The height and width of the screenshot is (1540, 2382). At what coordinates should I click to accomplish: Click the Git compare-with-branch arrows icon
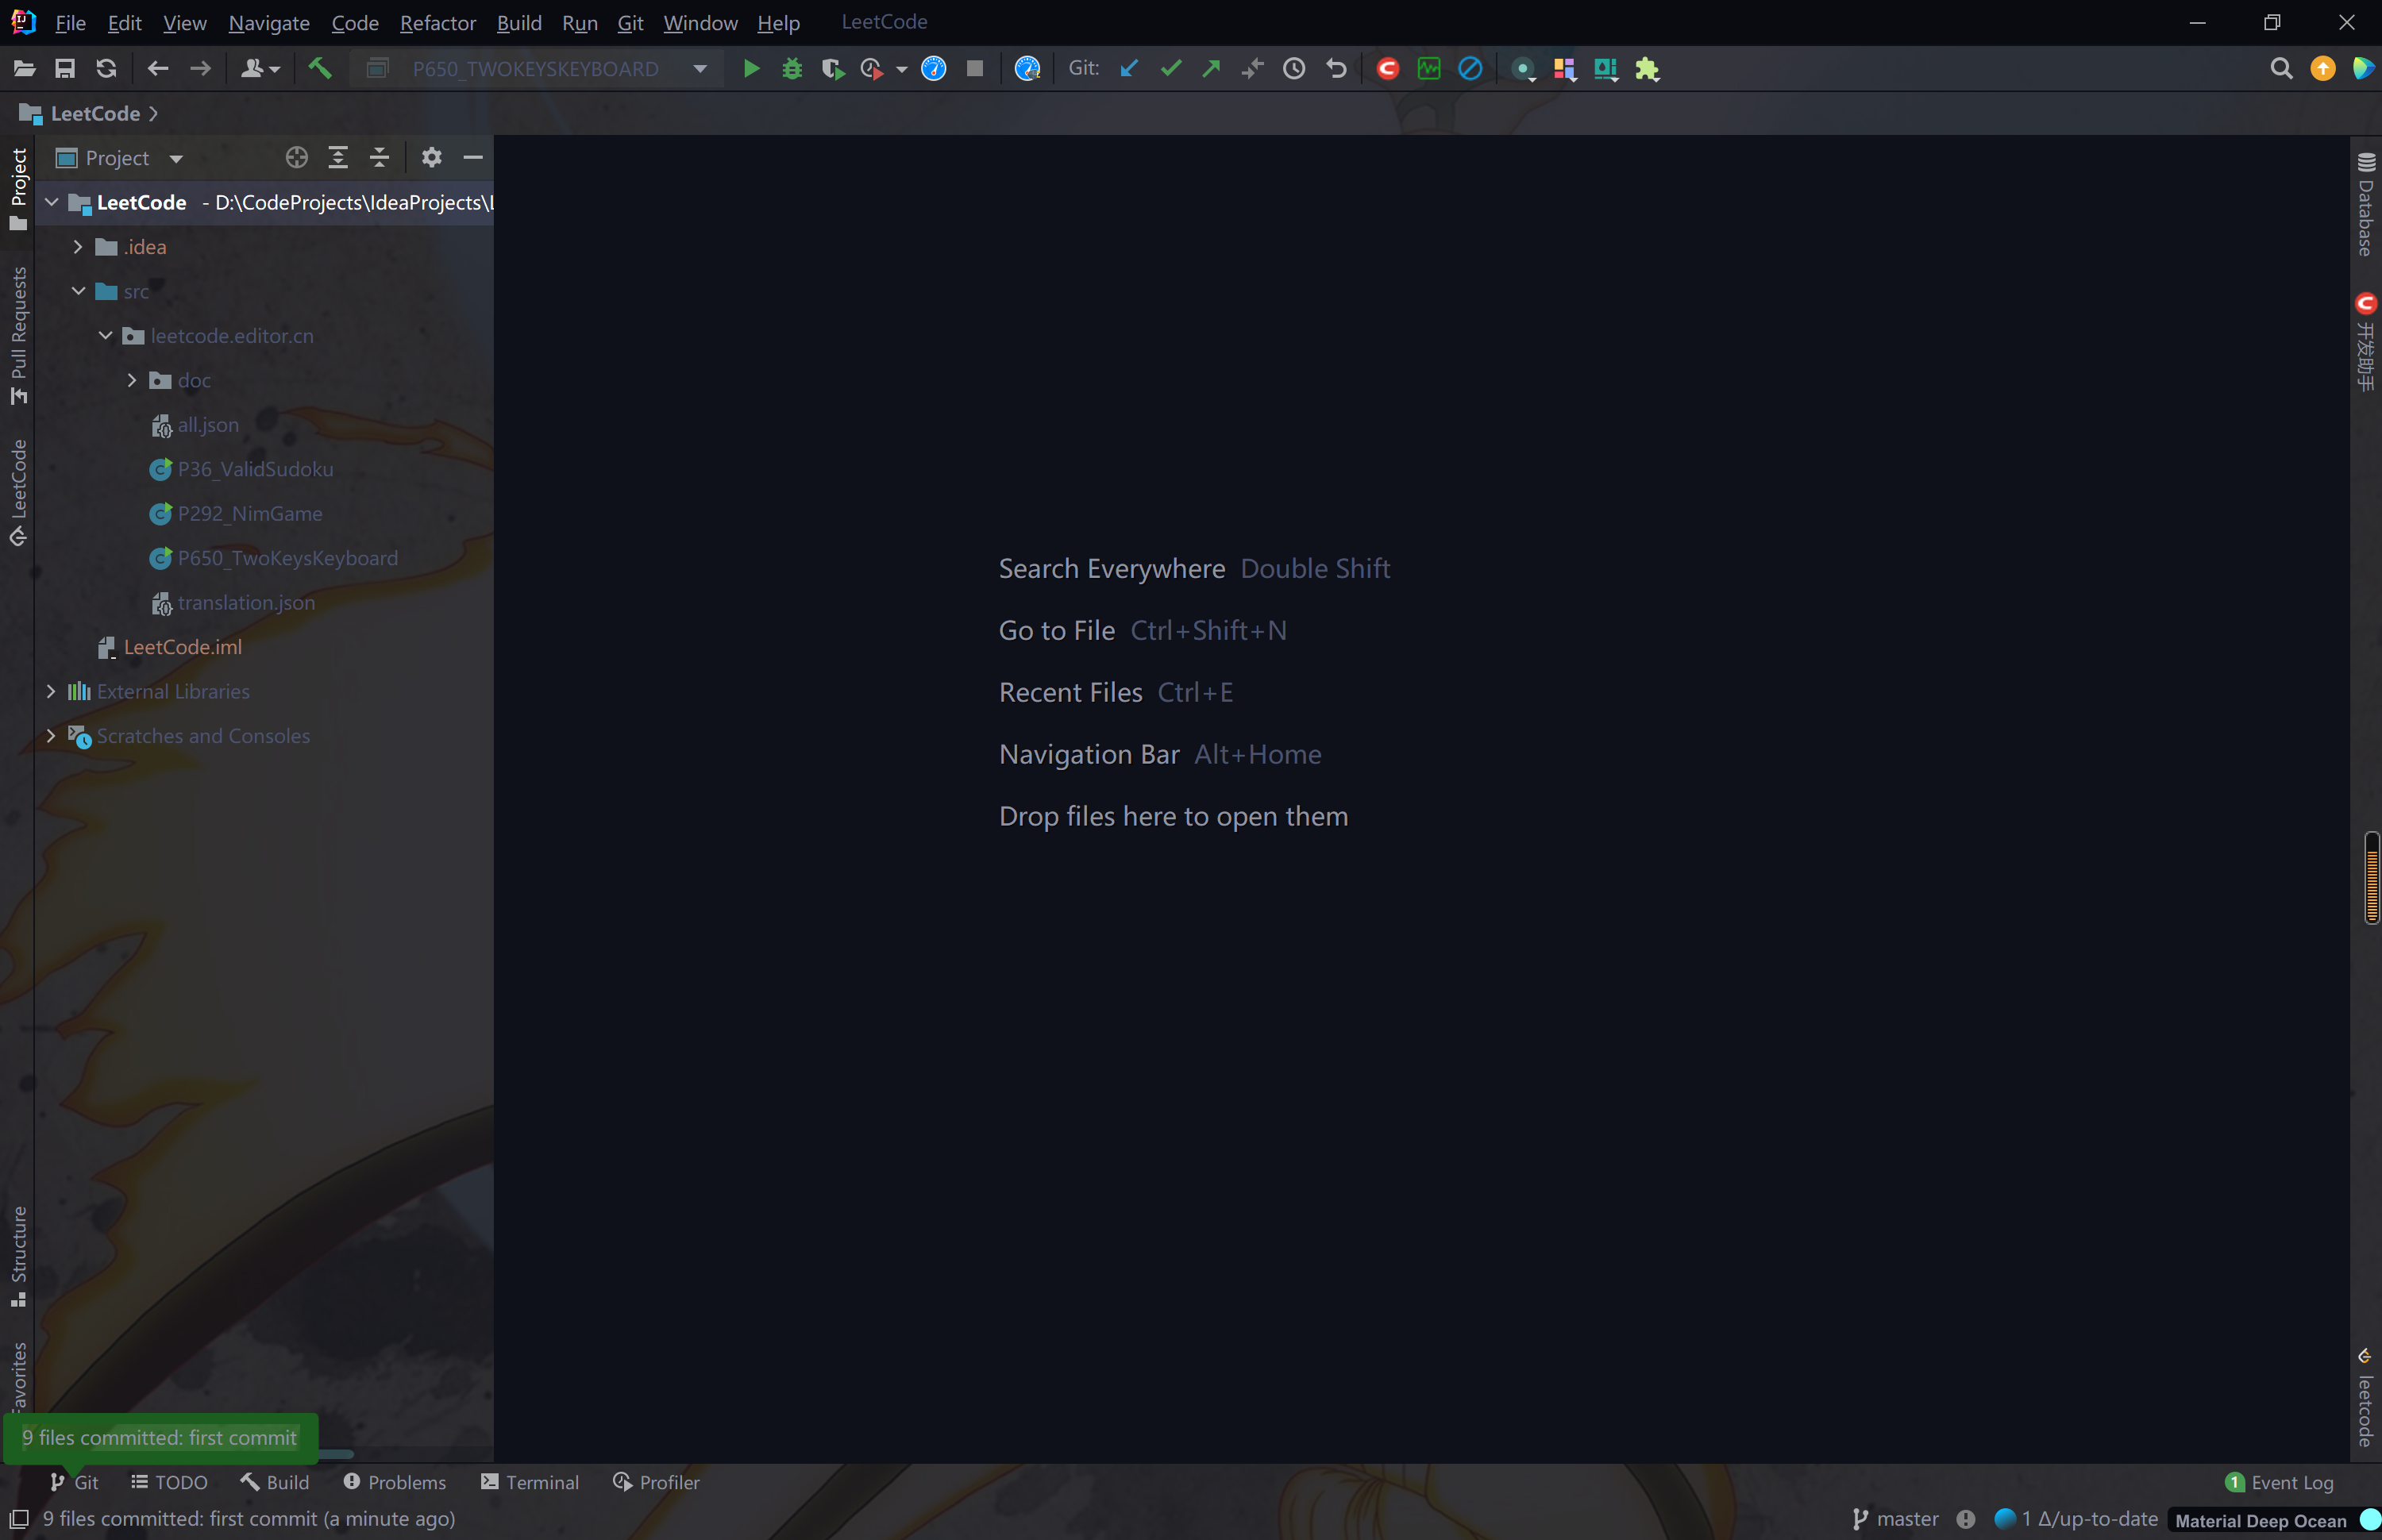1252,68
